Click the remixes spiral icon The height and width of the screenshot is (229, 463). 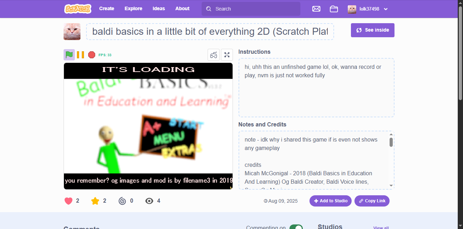coord(122,201)
